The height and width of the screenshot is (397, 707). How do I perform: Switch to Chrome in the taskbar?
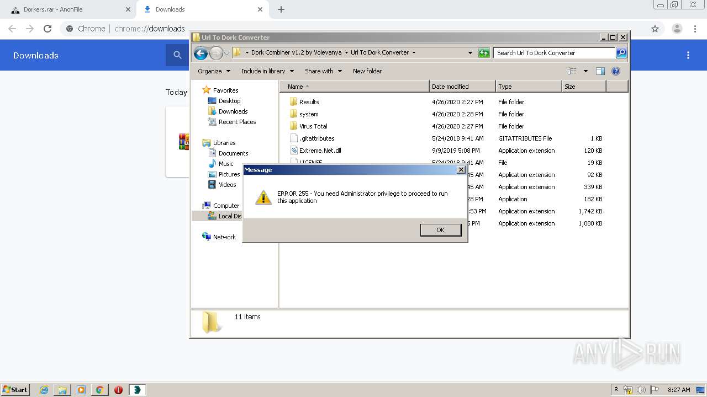[100, 390]
